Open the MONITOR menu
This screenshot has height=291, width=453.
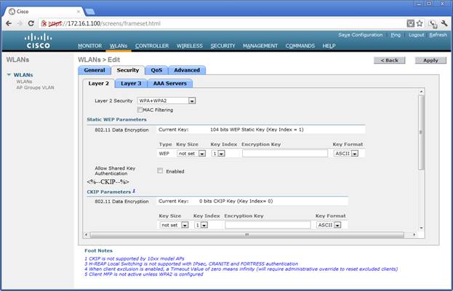[x=90, y=46]
